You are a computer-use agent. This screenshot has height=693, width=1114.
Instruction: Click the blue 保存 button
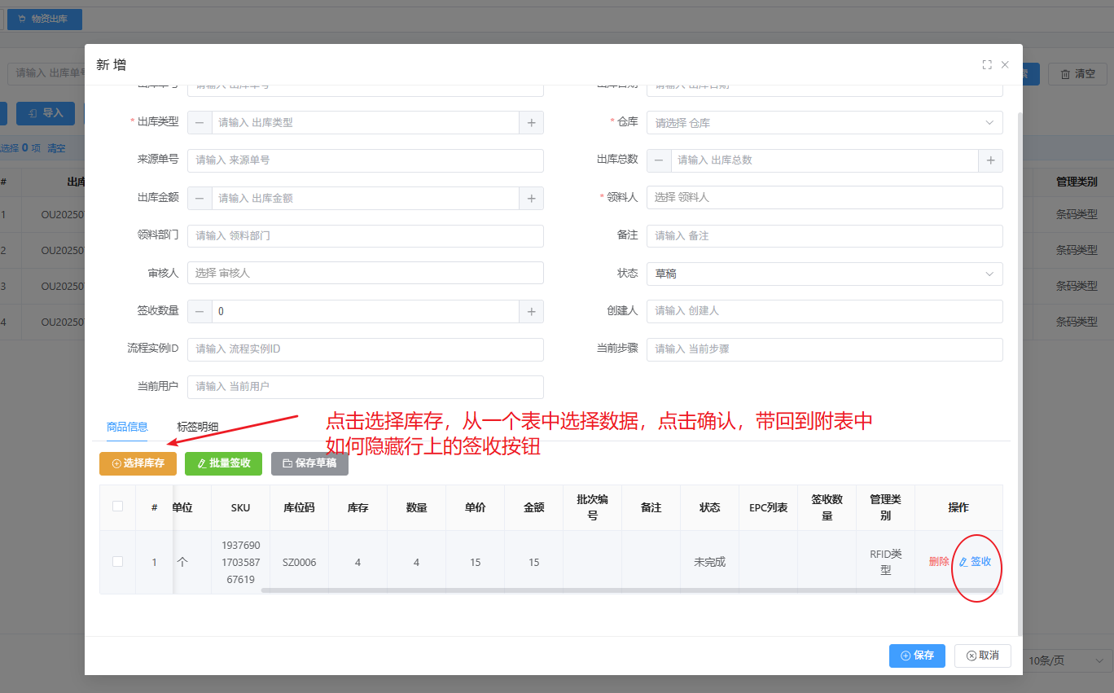coord(917,656)
